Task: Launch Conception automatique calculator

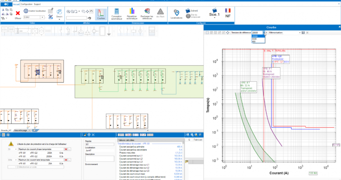Action: tap(117, 14)
